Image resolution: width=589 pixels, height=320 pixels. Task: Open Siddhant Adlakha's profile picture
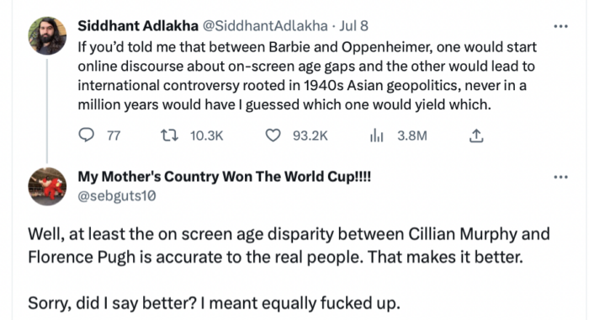click(47, 35)
